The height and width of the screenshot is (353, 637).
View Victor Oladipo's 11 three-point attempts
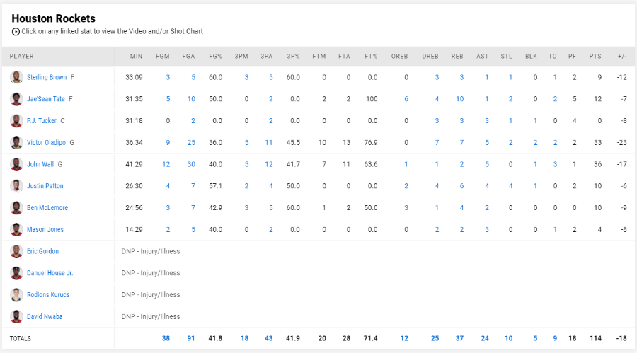(268, 143)
